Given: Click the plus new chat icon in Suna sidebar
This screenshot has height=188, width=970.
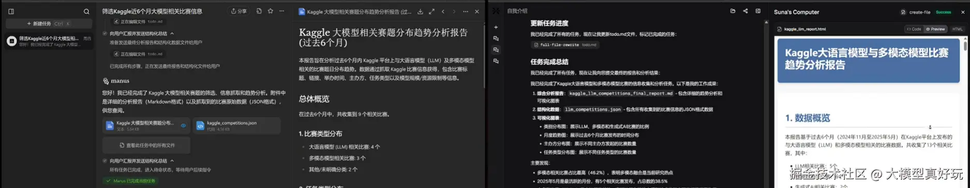Looking at the screenshot, I should coord(496,27).
